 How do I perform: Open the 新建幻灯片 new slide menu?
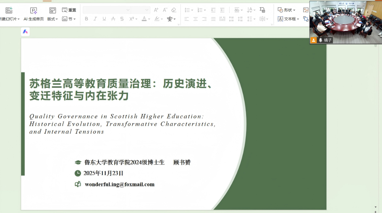pos(9,19)
